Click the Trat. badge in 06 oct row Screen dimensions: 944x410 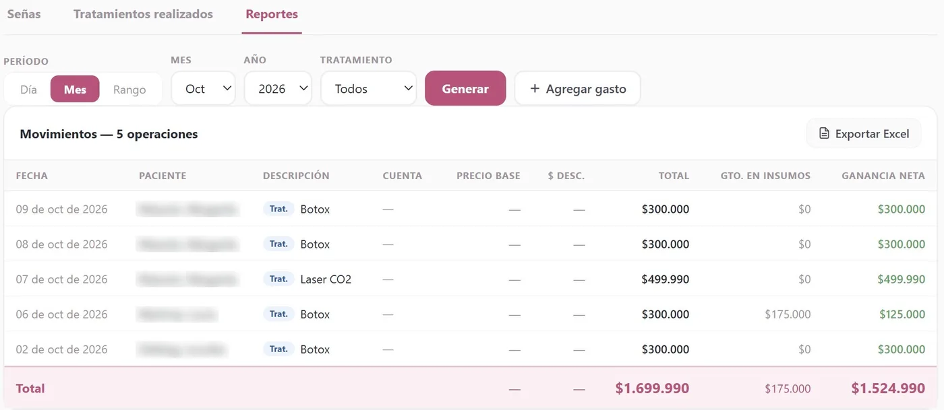click(x=278, y=314)
